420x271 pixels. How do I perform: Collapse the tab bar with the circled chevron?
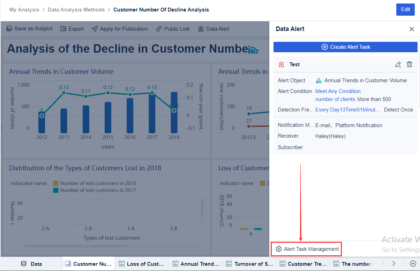click(x=413, y=264)
